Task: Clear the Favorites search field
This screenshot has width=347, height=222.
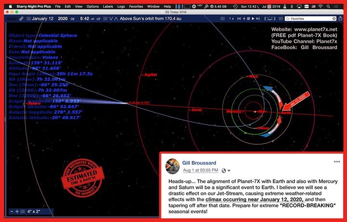Action: tap(334, 19)
